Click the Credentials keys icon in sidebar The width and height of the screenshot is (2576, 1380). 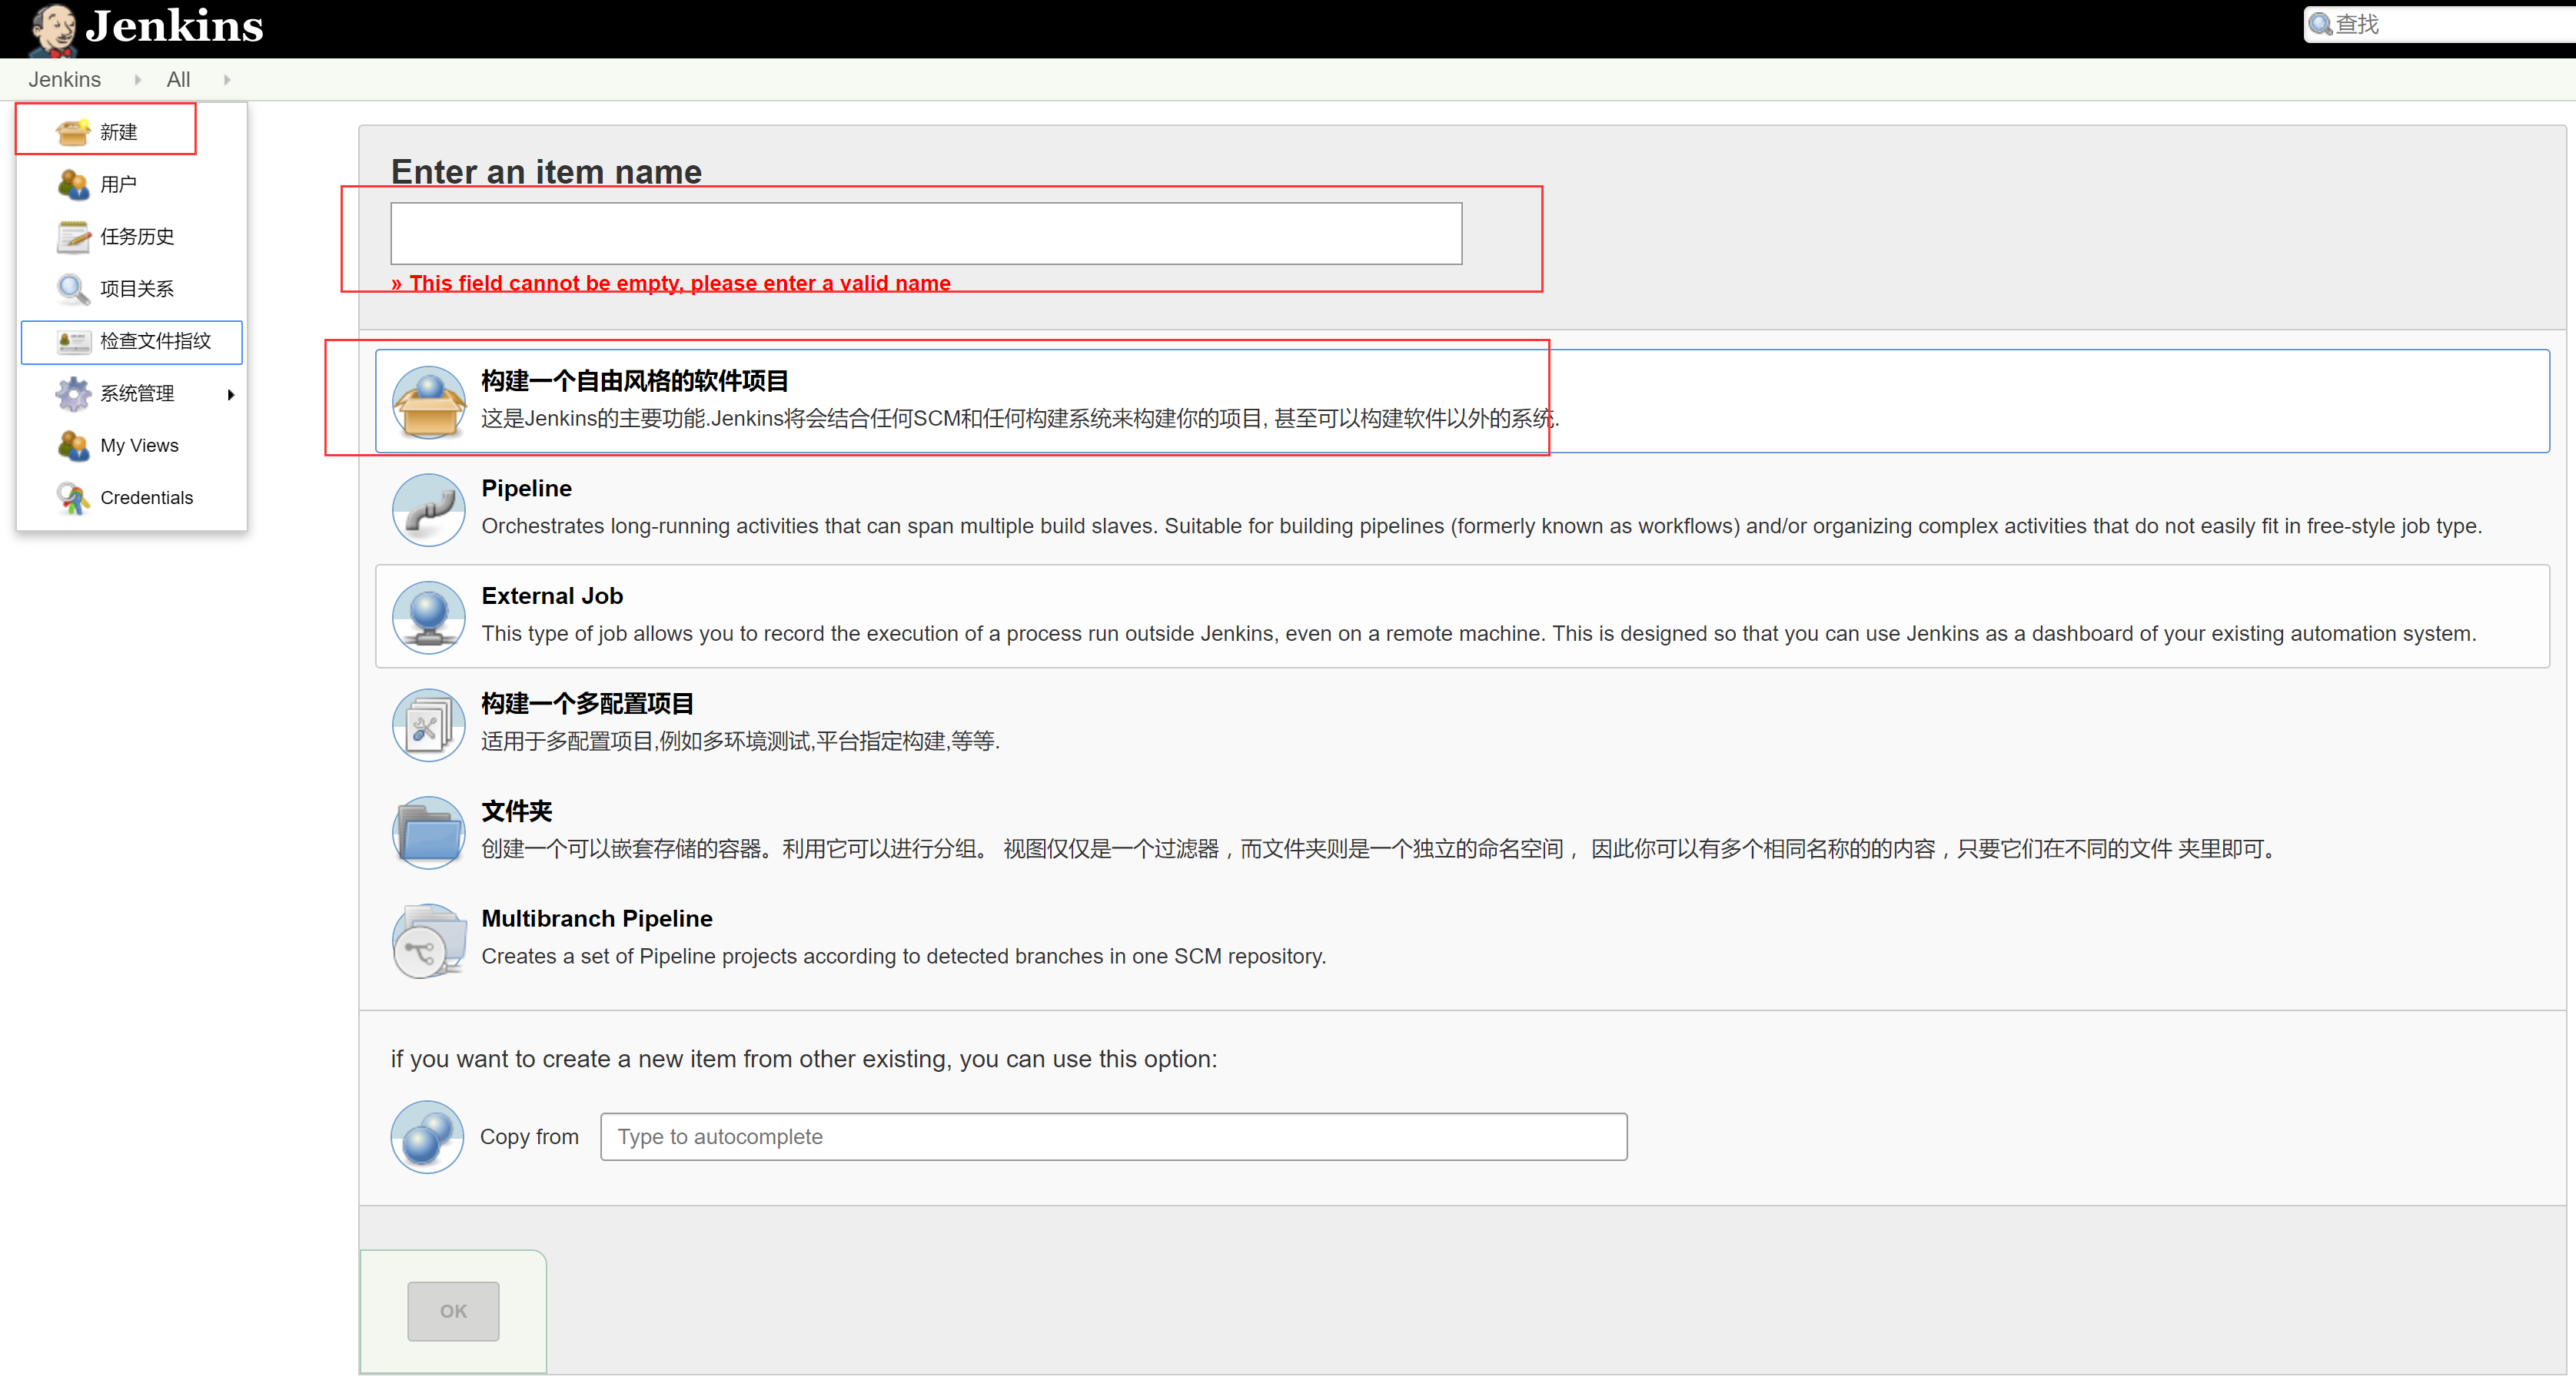(72, 498)
